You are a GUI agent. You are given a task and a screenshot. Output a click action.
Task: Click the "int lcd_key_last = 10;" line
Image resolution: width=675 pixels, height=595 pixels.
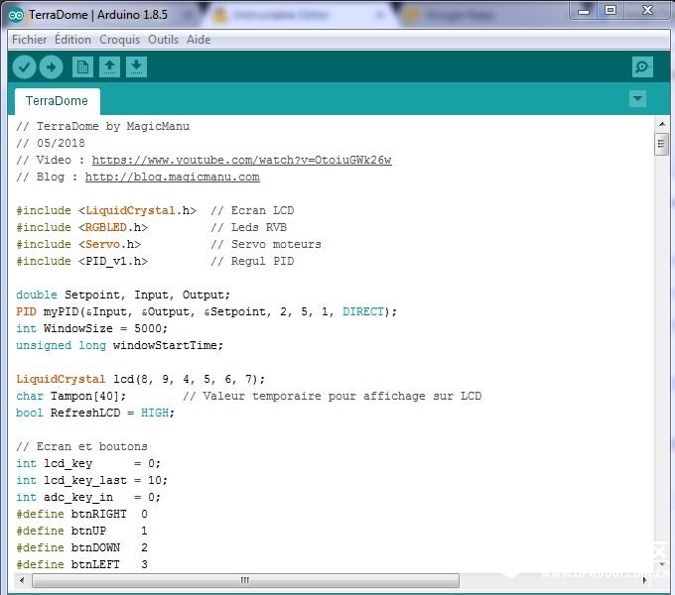(x=91, y=480)
